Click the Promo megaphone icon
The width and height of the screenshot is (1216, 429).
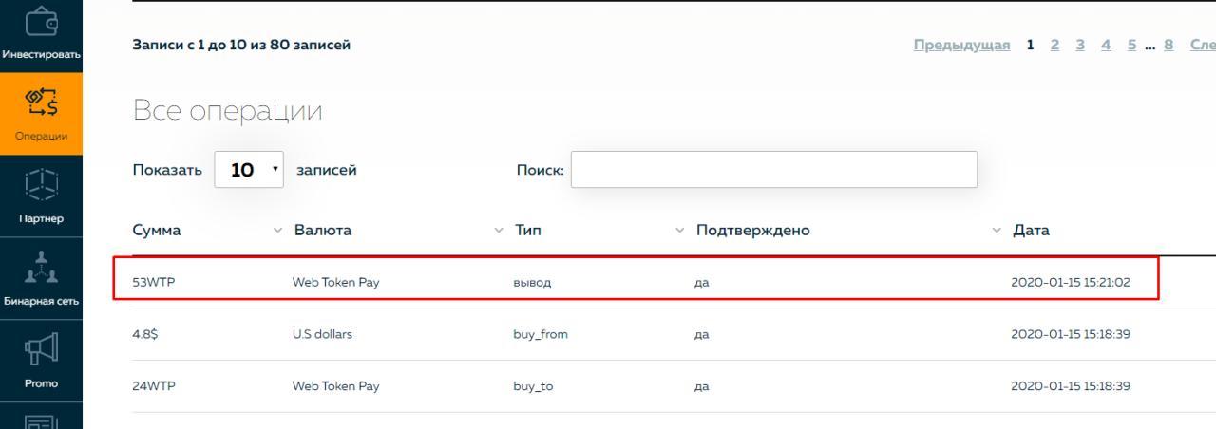41,351
